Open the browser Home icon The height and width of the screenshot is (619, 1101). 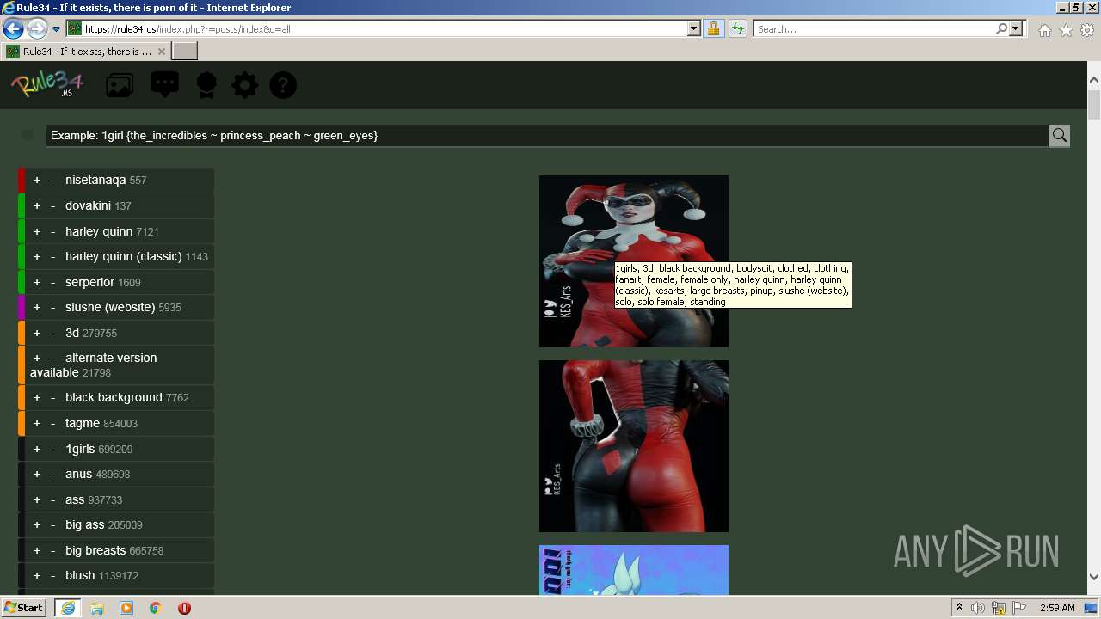point(1044,29)
